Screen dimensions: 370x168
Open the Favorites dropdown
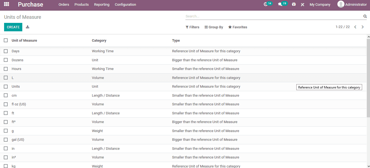coord(237,27)
